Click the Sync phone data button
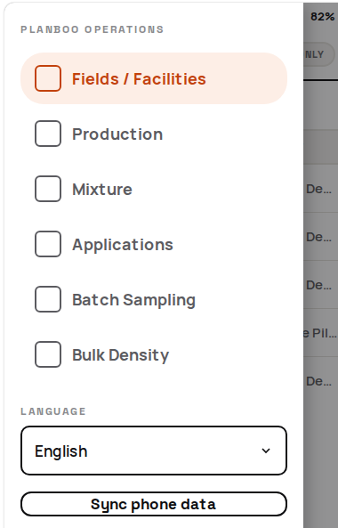 point(154,504)
